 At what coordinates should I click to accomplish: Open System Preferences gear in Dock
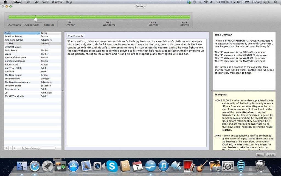(x=228, y=166)
